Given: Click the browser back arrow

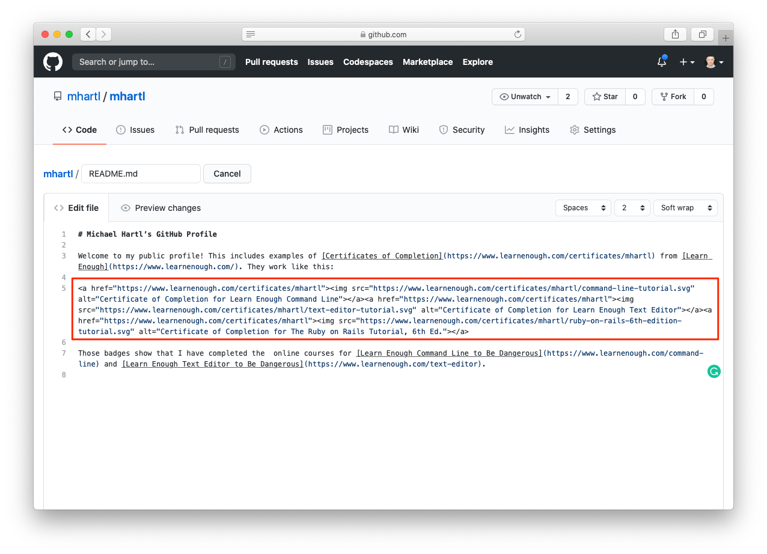Looking at the screenshot, I should point(88,34).
